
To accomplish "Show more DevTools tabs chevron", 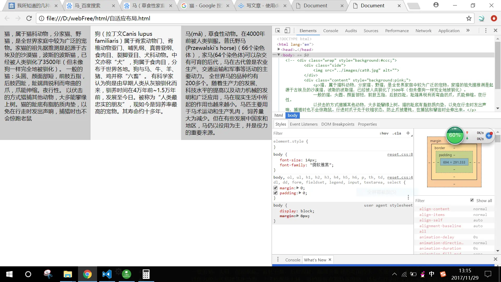I will pyautogui.click(x=468, y=31).
